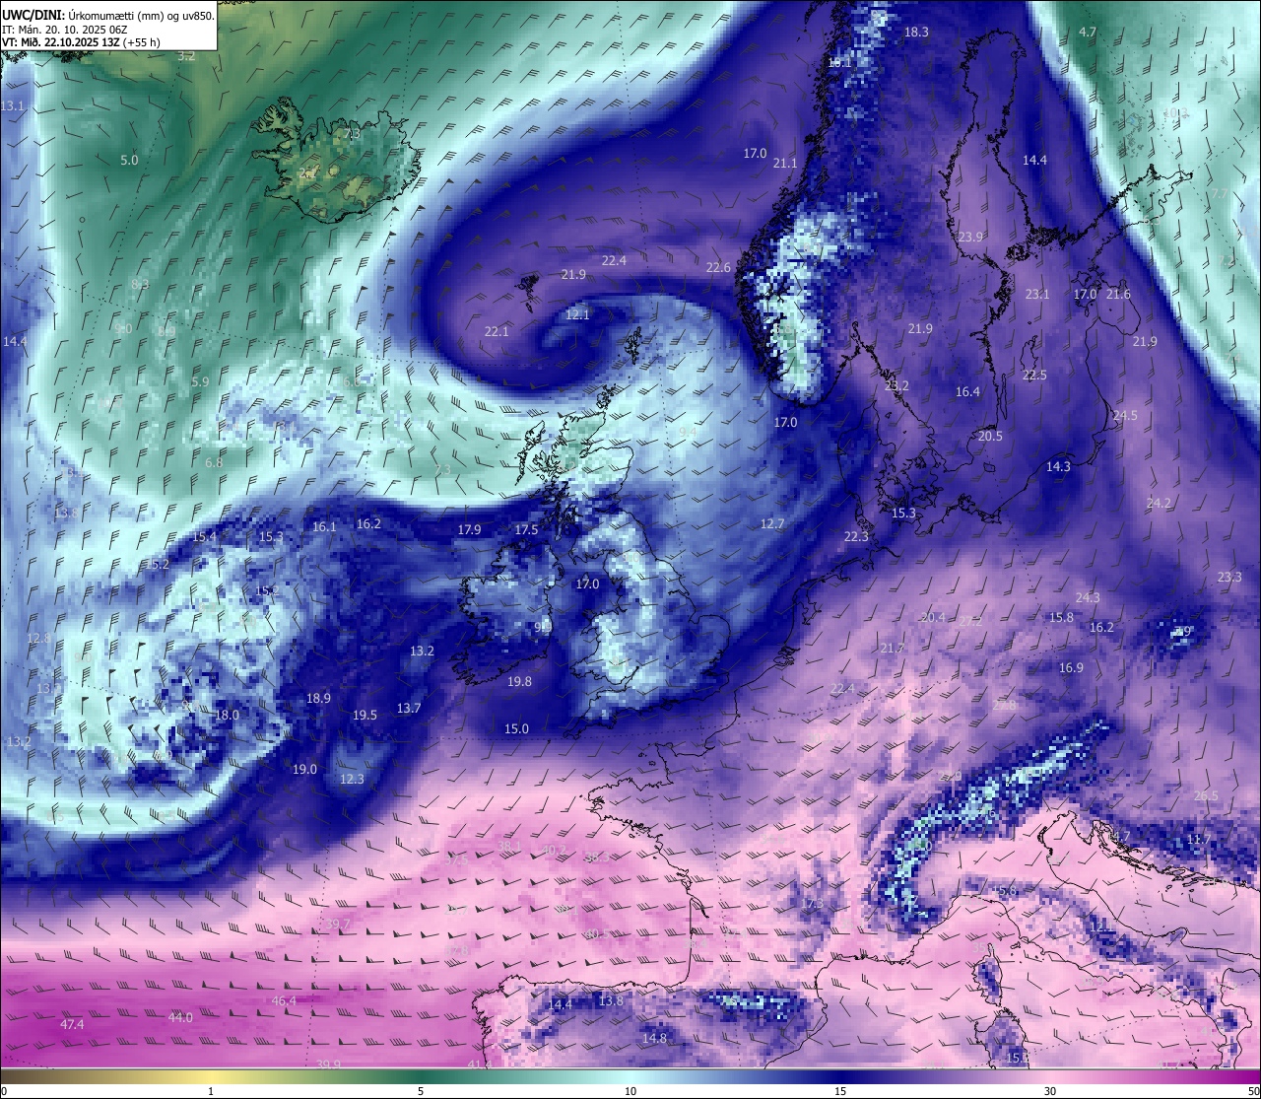Click the 19.5 map value
Image resolution: width=1261 pixels, height=1099 pixels.
[x=365, y=716]
